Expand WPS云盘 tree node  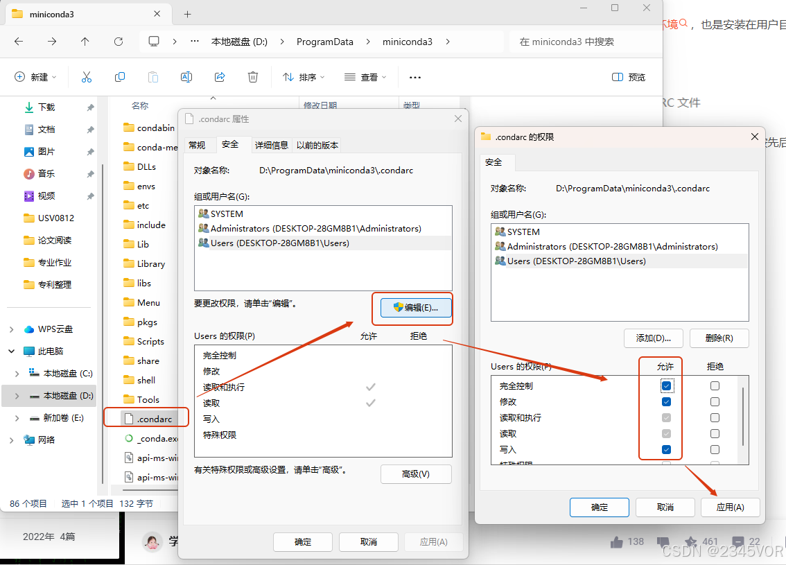tap(12, 329)
